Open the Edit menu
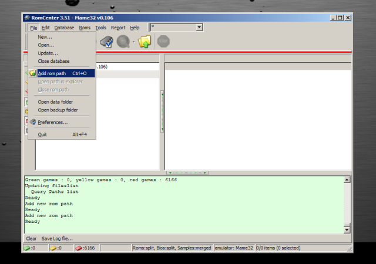The width and height of the screenshot is (376, 264). pos(46,28)
